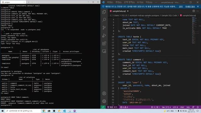
Task: Click the Sample SQL Code breadcrumb
Action: pyautogui.click(x=169, y=15)
